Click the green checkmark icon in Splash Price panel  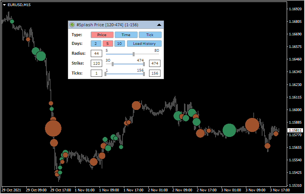(x=72, y=25)
